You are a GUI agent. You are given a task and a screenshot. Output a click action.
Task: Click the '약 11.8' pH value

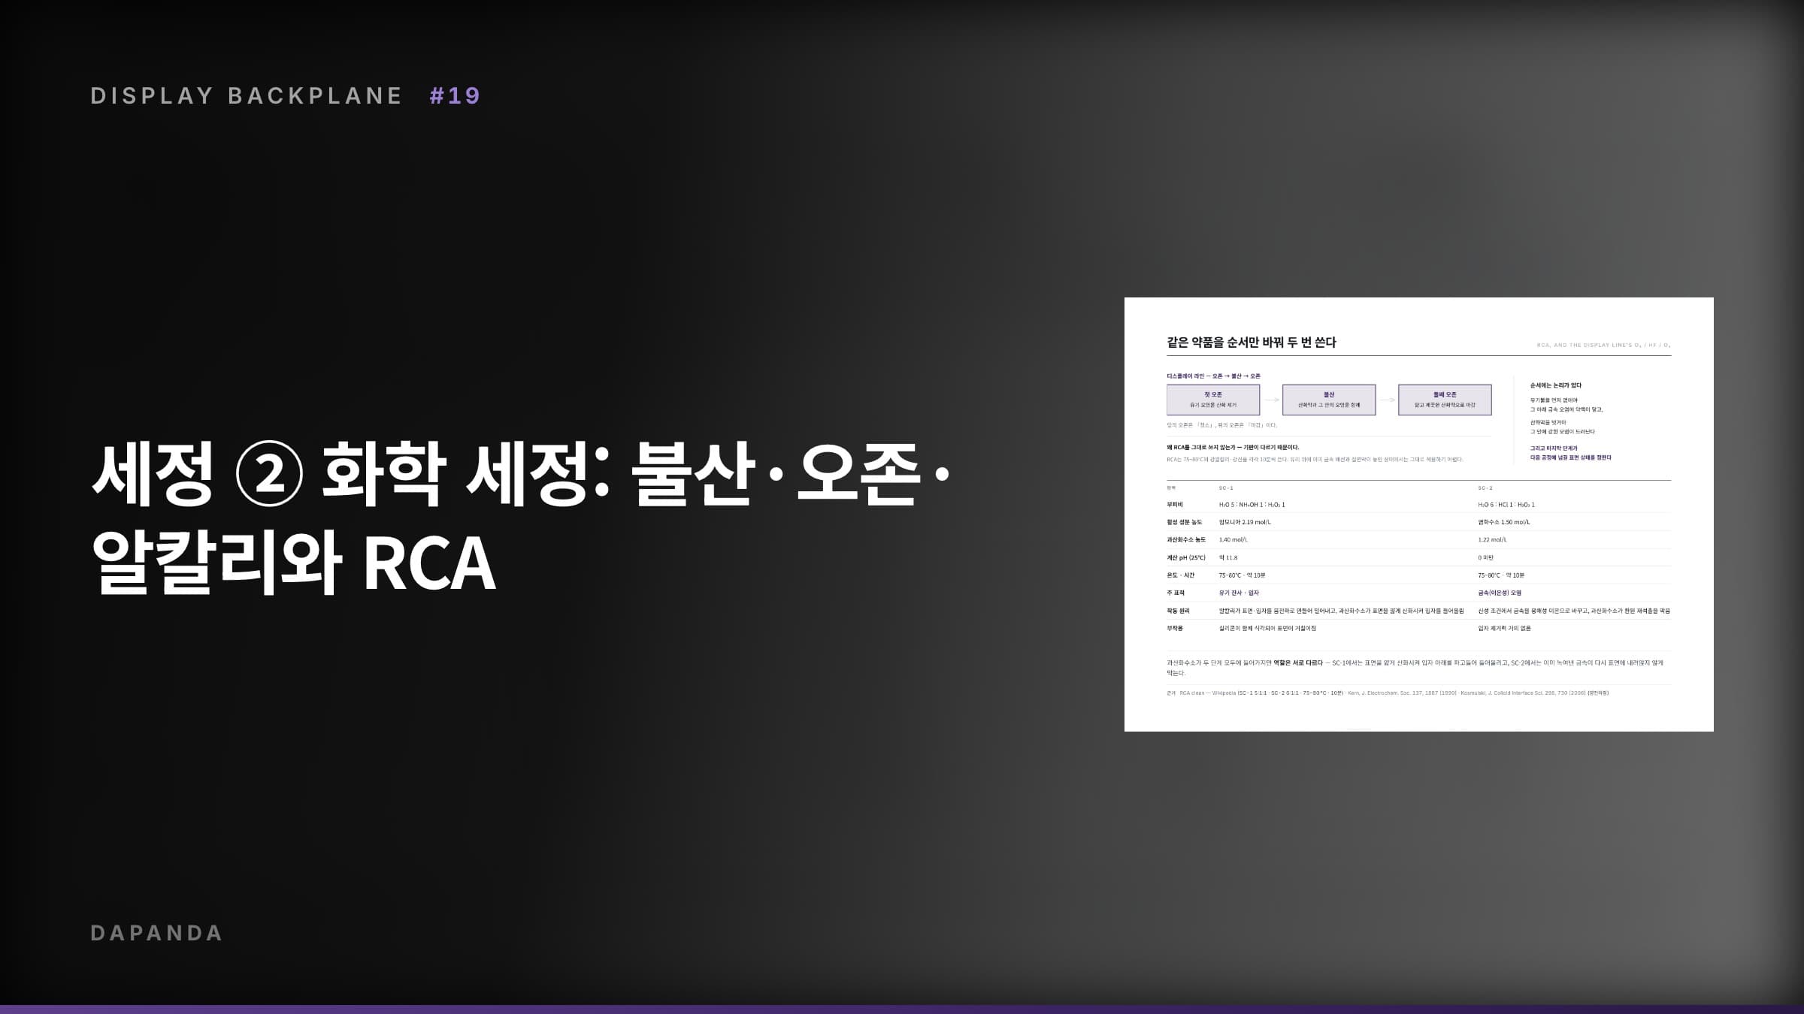pyautogui.click(x=1228, y=557)
